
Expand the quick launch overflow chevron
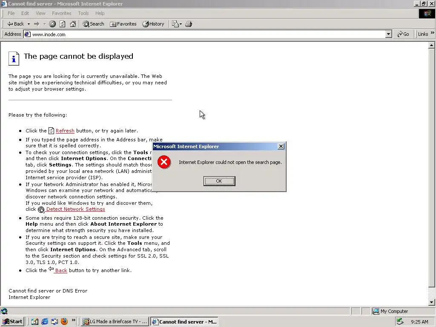[73, 320]
